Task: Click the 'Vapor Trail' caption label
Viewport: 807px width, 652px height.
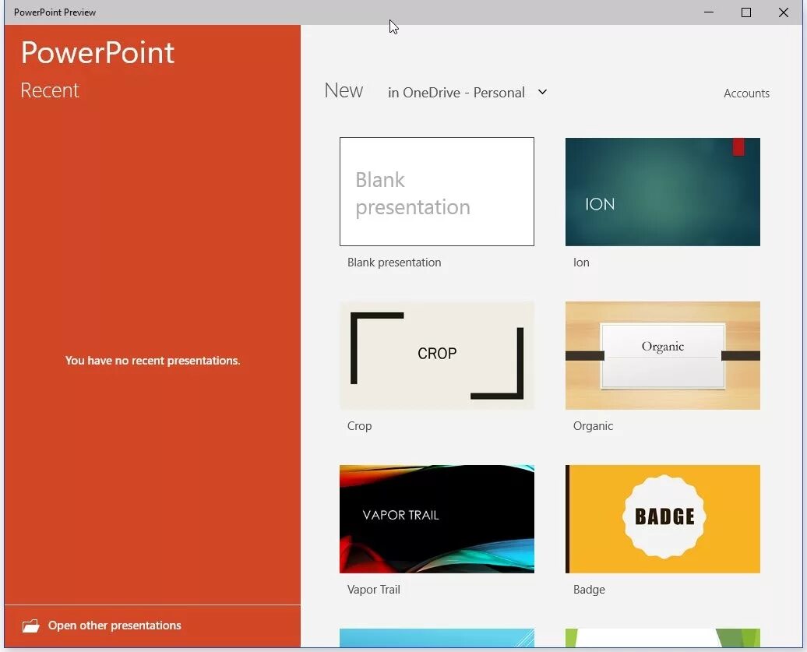Action: 374,590
